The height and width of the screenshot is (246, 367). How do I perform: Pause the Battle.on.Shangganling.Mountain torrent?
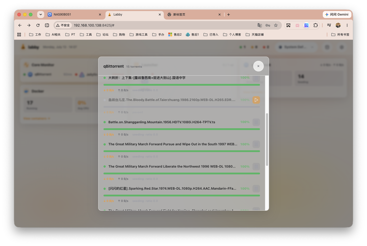(256, 122)
